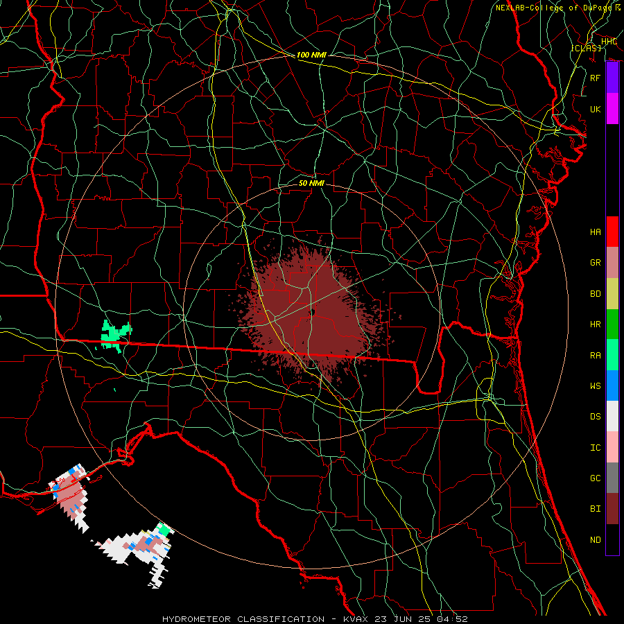Click the DS white legend swatch
This screenshot has height=624, width=624.
pyautogui.click(x=612, y=416)
